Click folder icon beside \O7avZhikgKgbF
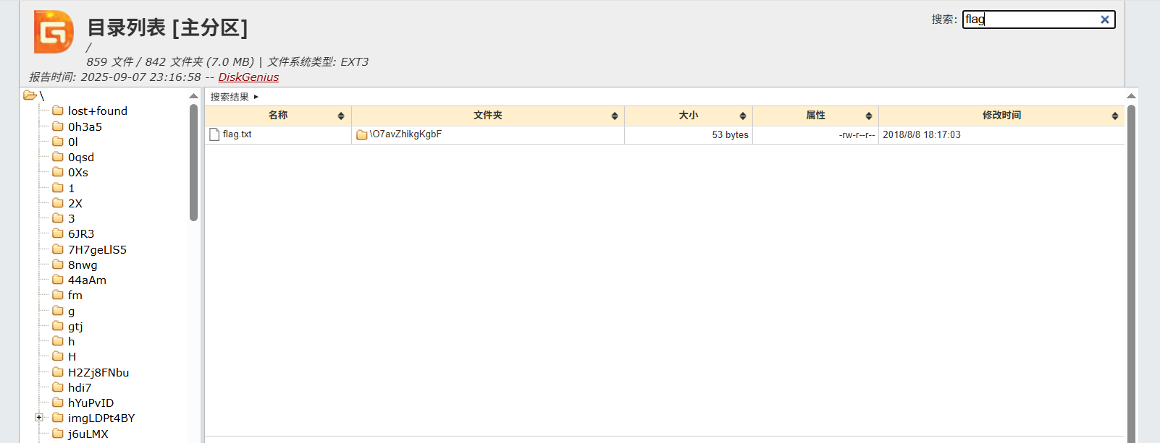Image resolution: width=1160 pixels, height=443 pixels. [x=362, y=134]
